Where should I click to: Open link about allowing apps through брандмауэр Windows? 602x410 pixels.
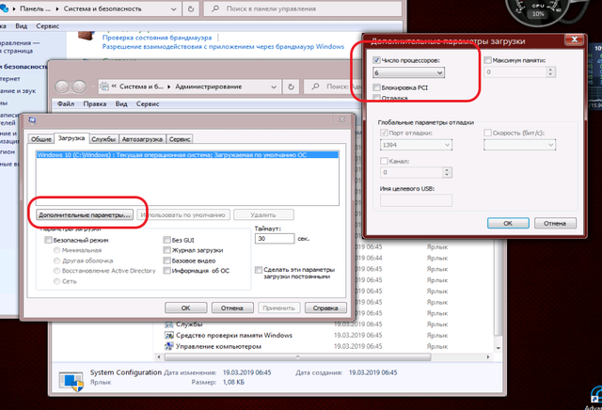223,46
